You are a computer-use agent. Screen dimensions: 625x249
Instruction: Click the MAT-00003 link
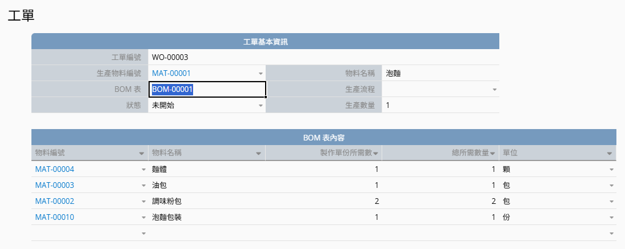[55, 185]
